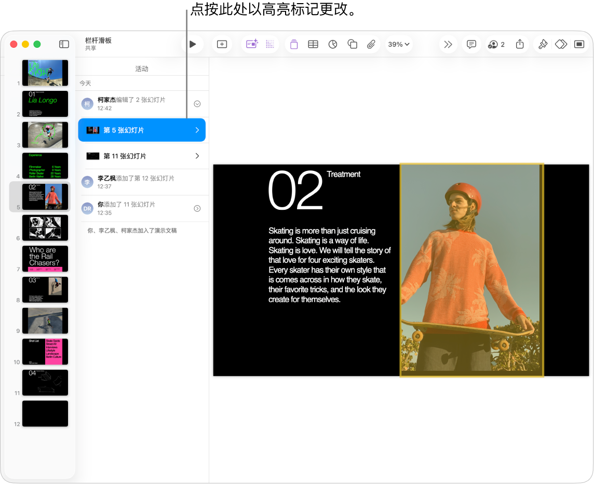Click the shapes icon in toolbar
Viewport: 594px width, 485px height.
coord(352,45)
